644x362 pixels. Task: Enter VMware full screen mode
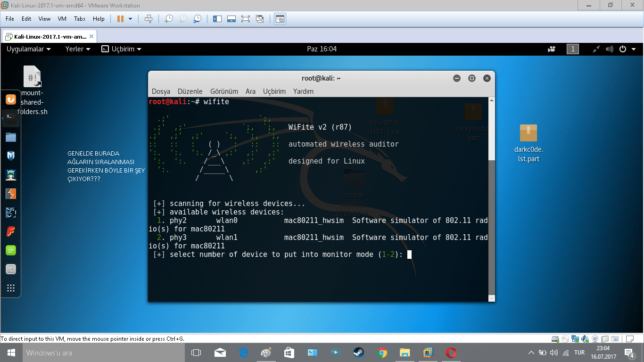245,19
